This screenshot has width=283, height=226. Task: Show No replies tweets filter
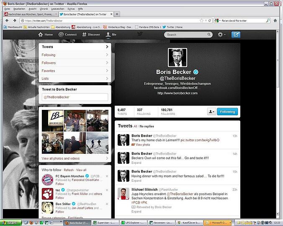click(147, 126)
